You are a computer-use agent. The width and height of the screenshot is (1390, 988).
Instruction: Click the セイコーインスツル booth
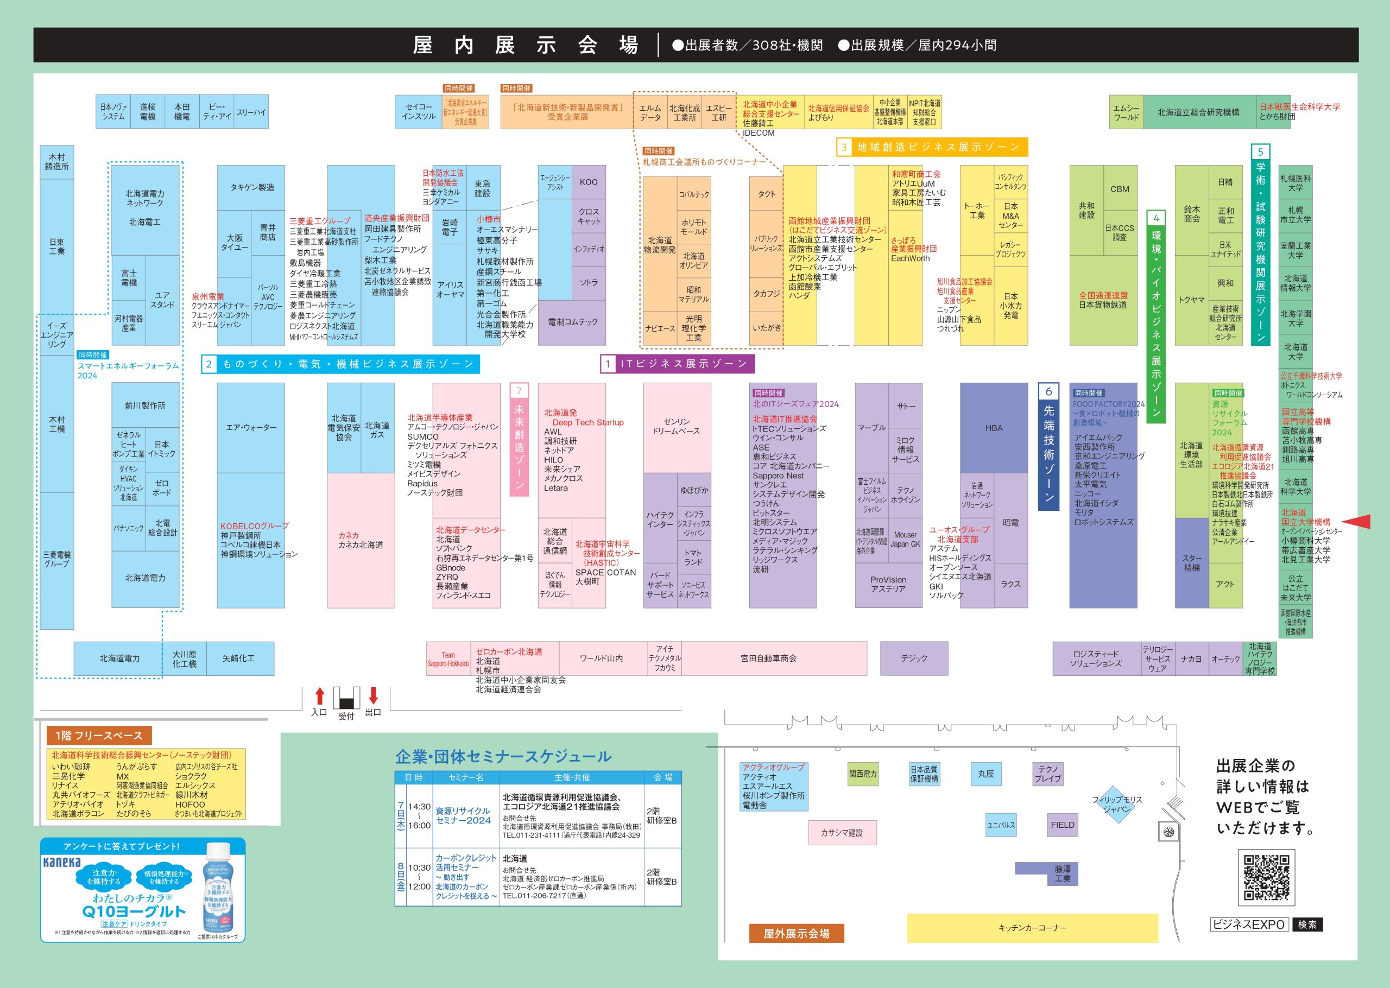click(x=419, y=112)
